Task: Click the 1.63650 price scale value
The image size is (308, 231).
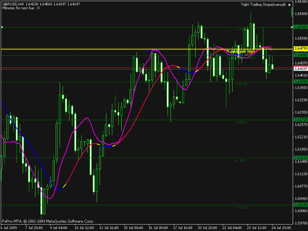Action: (x=301, y=88)
